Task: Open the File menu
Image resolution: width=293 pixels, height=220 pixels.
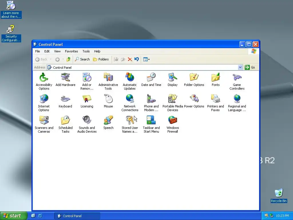Action: (x=37, y=51)
